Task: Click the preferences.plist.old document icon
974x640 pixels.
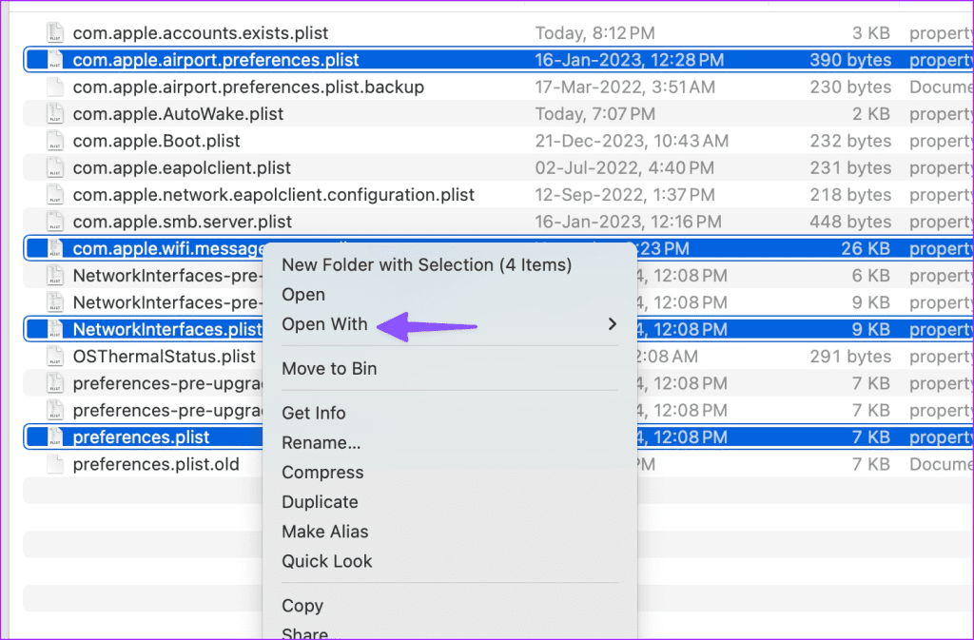Action: [x=56, y=465]
